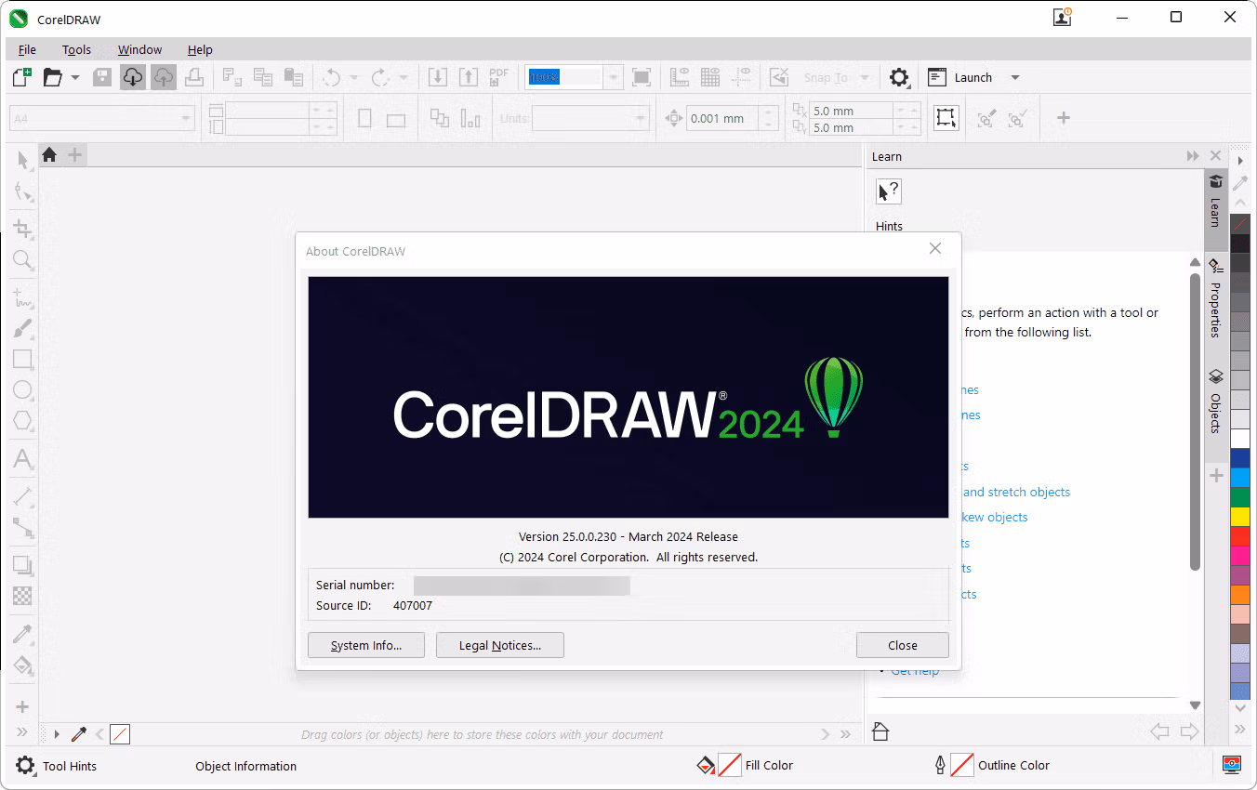1257x790 pixels.
Task: Expand the Undo history dropdown arrow
Action: pos(353,78)
